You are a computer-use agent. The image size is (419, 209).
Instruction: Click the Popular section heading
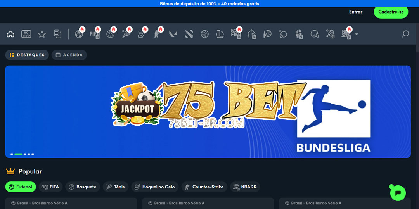pyautogui.click(x=30, y=171)
